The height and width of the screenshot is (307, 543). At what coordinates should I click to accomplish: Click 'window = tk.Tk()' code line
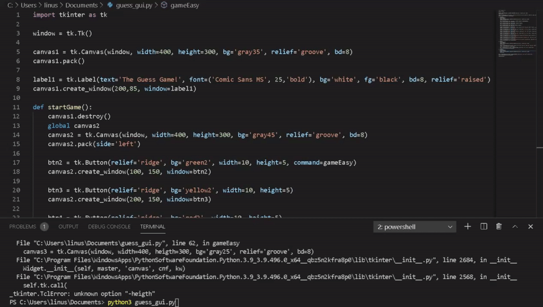click(x=62, y=34)
